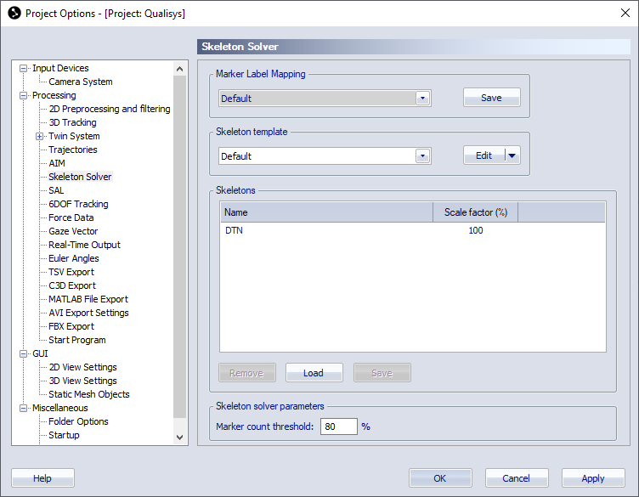The width and height of the screenshot is (639, 497).
Task: Click the Qualisys app icon in title bar
Action: 14,13
